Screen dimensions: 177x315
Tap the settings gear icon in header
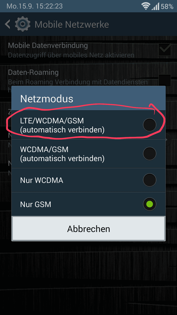(x=23, y=24)
